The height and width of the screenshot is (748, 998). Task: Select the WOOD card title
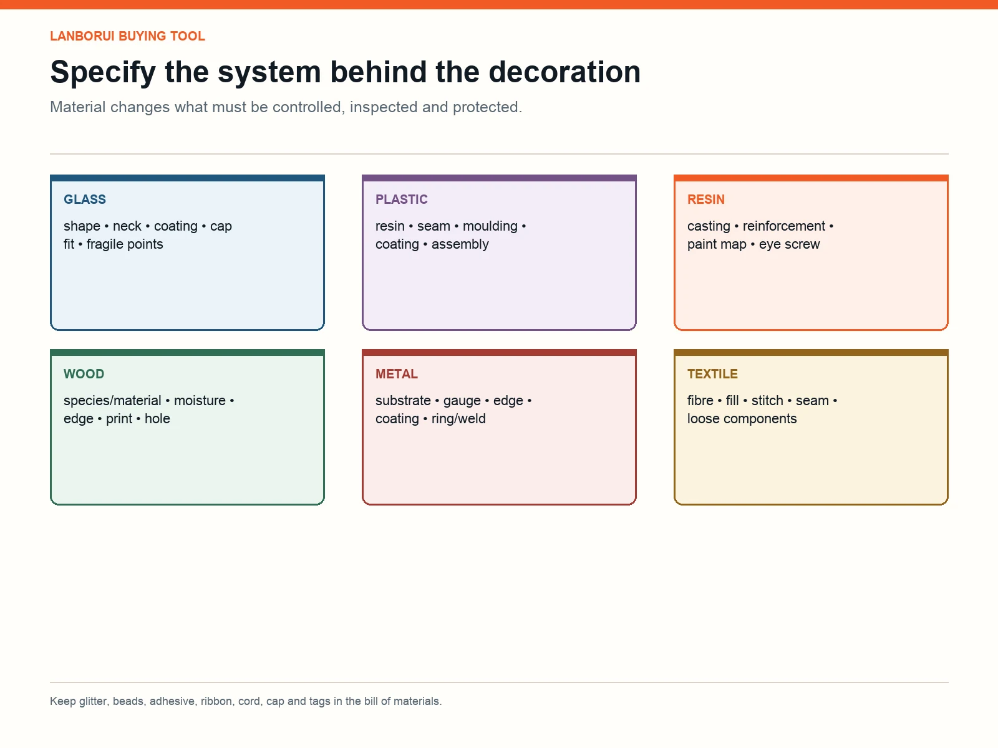tap(84, 374)
